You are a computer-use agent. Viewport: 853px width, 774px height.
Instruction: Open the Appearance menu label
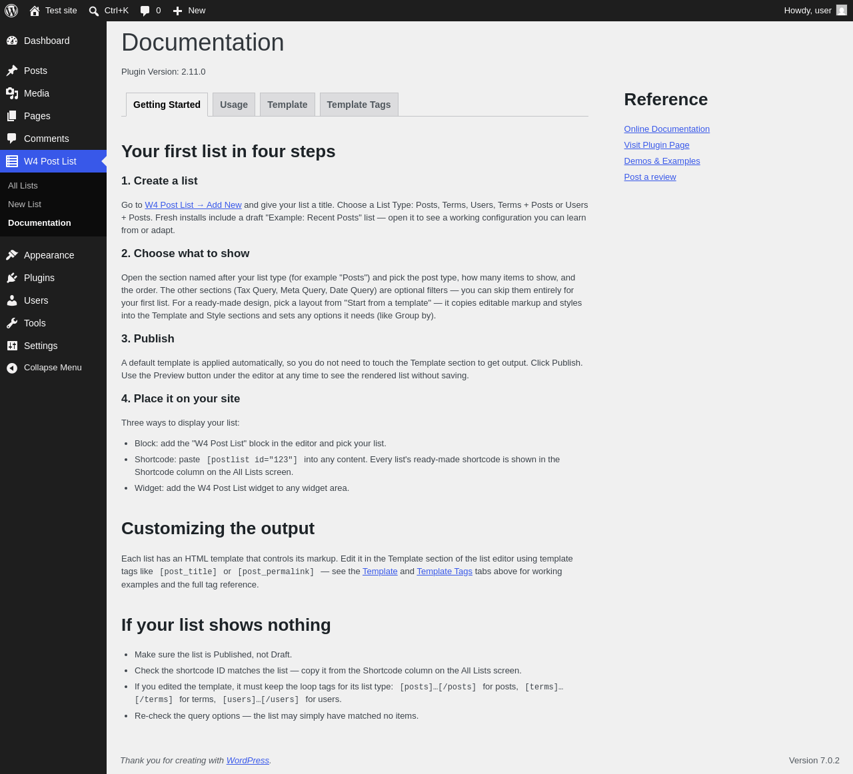click(49, 255)
